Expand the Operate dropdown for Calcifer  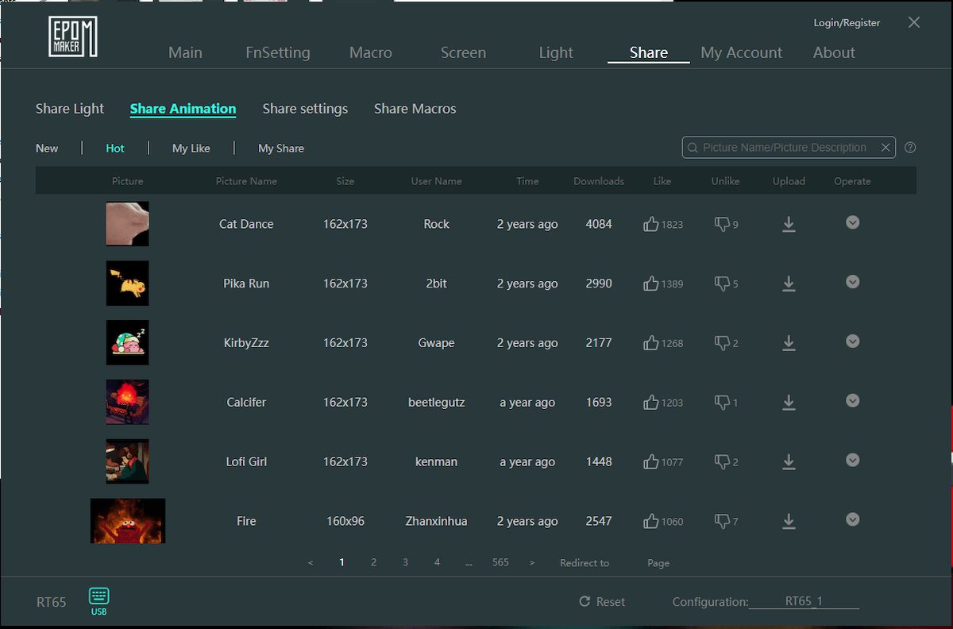[852, 401]
